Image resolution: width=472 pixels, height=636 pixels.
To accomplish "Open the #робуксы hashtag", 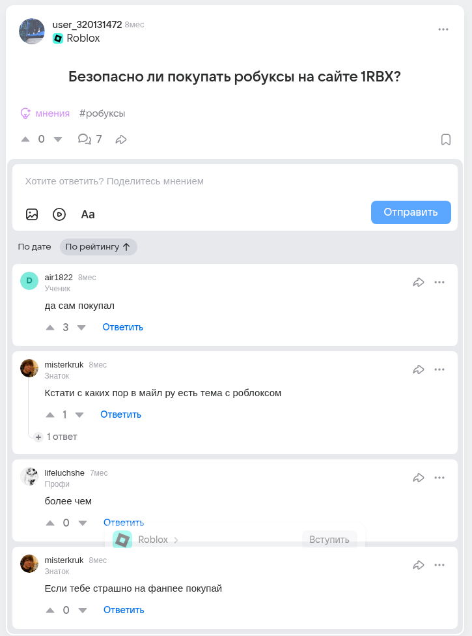I will pyautogui.click(x=102, y=113).
